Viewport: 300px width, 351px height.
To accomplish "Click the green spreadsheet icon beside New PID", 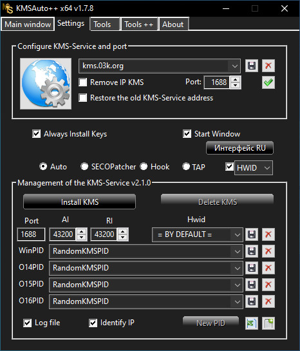I will tap(252, 323).
